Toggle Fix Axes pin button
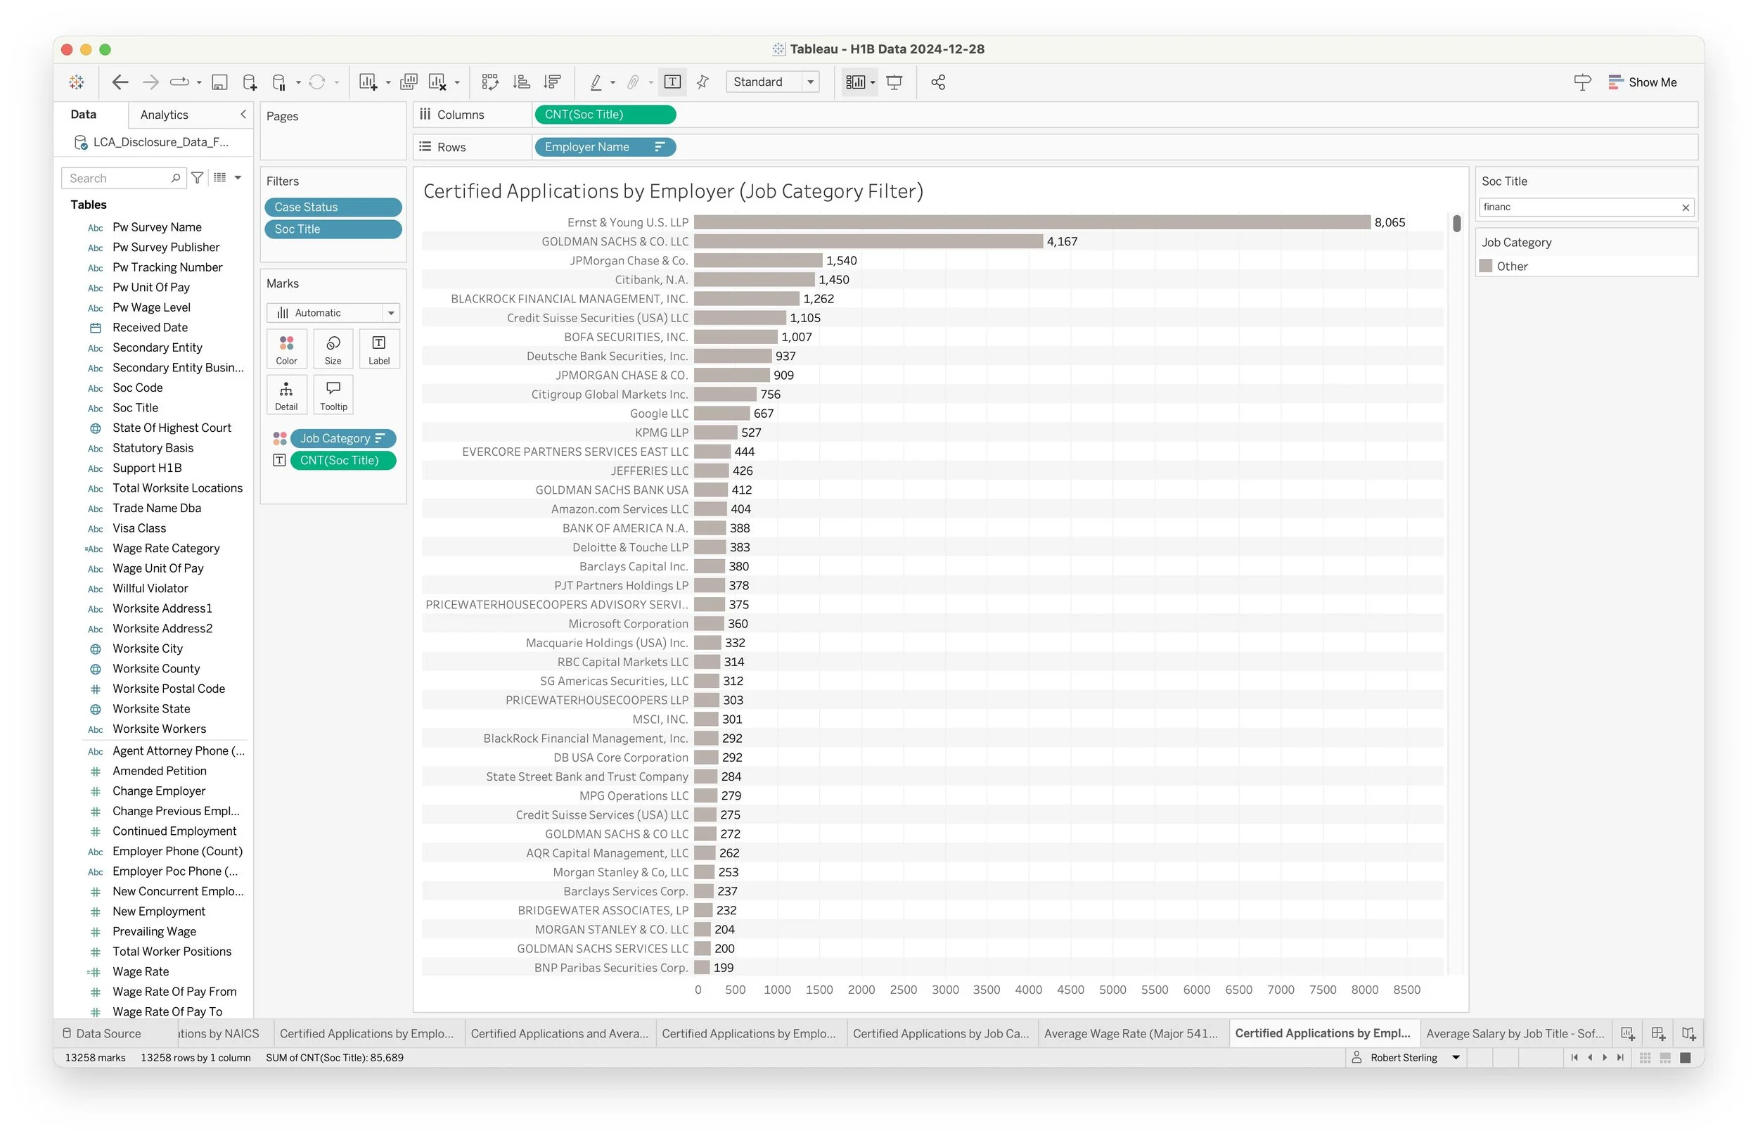 click(x=702, y=82)
